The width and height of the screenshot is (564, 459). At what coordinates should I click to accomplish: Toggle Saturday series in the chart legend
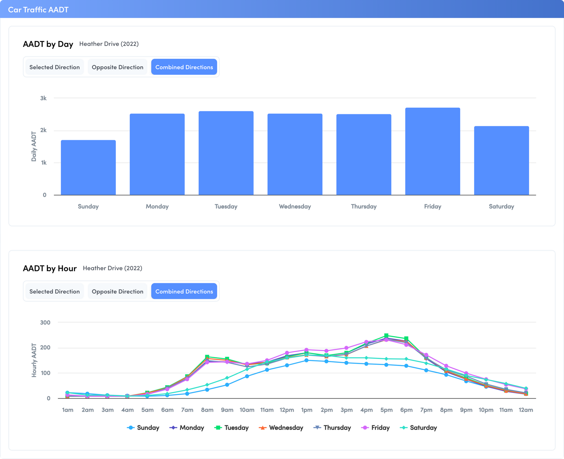pyautogui.click(x=418, y=427)
